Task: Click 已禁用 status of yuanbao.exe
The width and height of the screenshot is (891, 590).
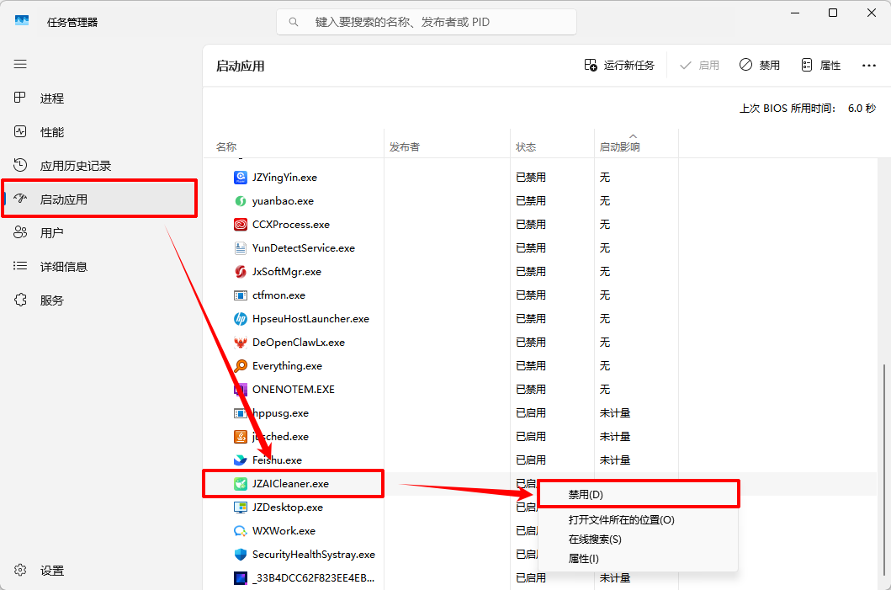Action: [531, 201]
